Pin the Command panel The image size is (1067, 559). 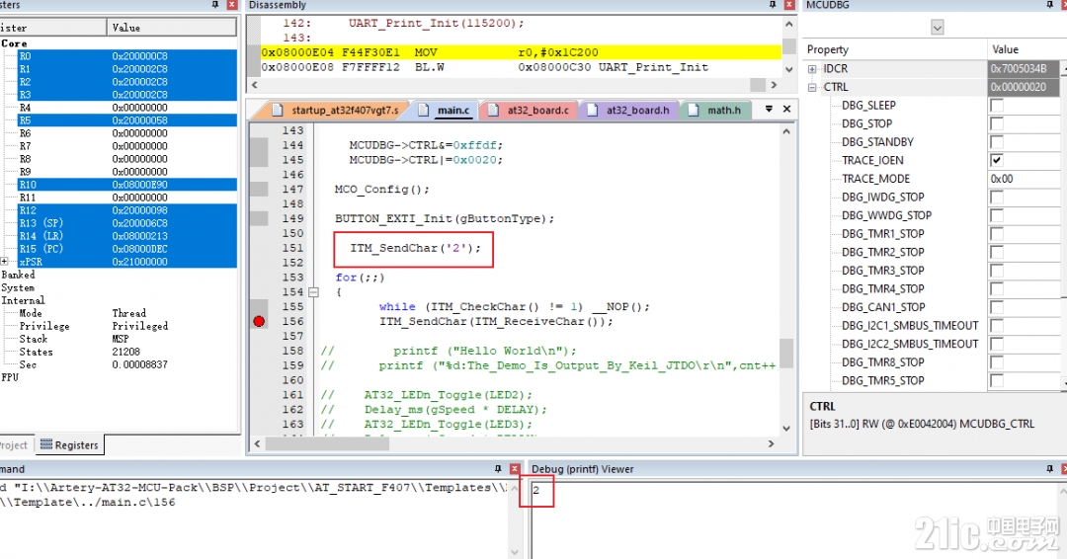pos(498,469)
